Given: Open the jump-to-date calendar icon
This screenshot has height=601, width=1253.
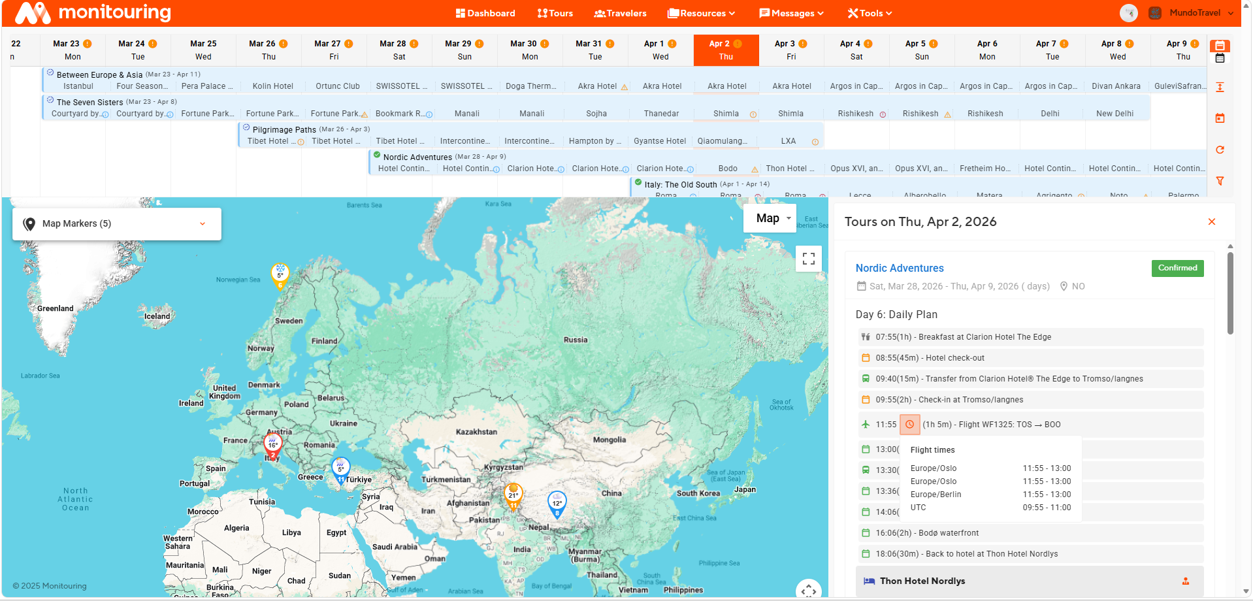Looking at the screenshot, I should coord(1220,118).
